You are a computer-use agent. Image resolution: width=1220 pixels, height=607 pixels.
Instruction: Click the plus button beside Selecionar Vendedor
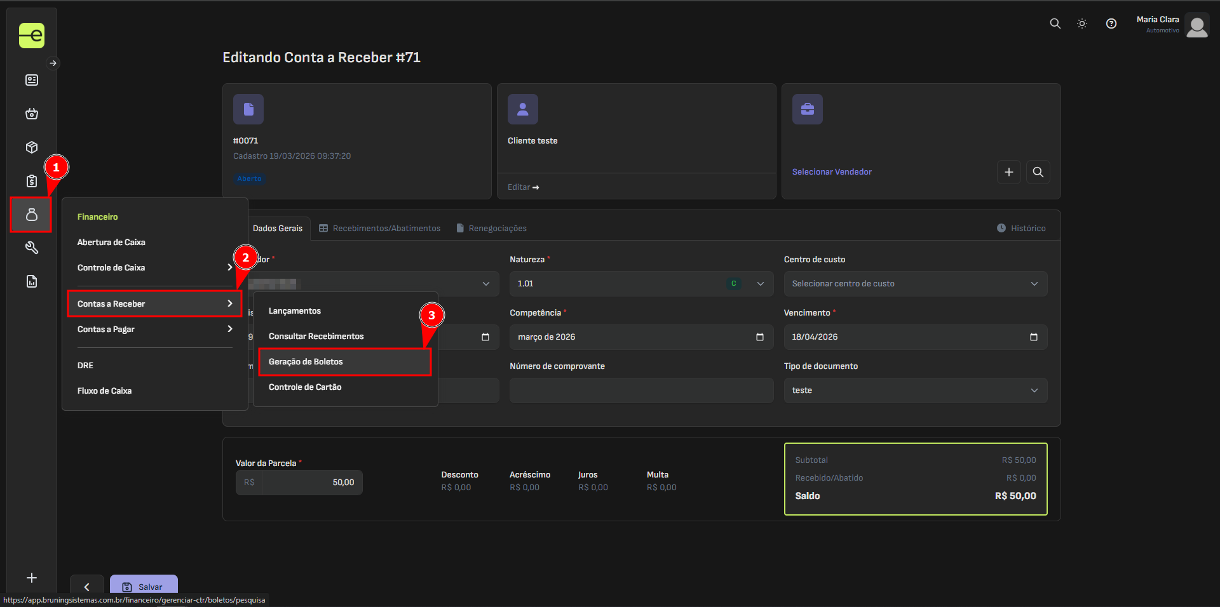[1008, 172]
